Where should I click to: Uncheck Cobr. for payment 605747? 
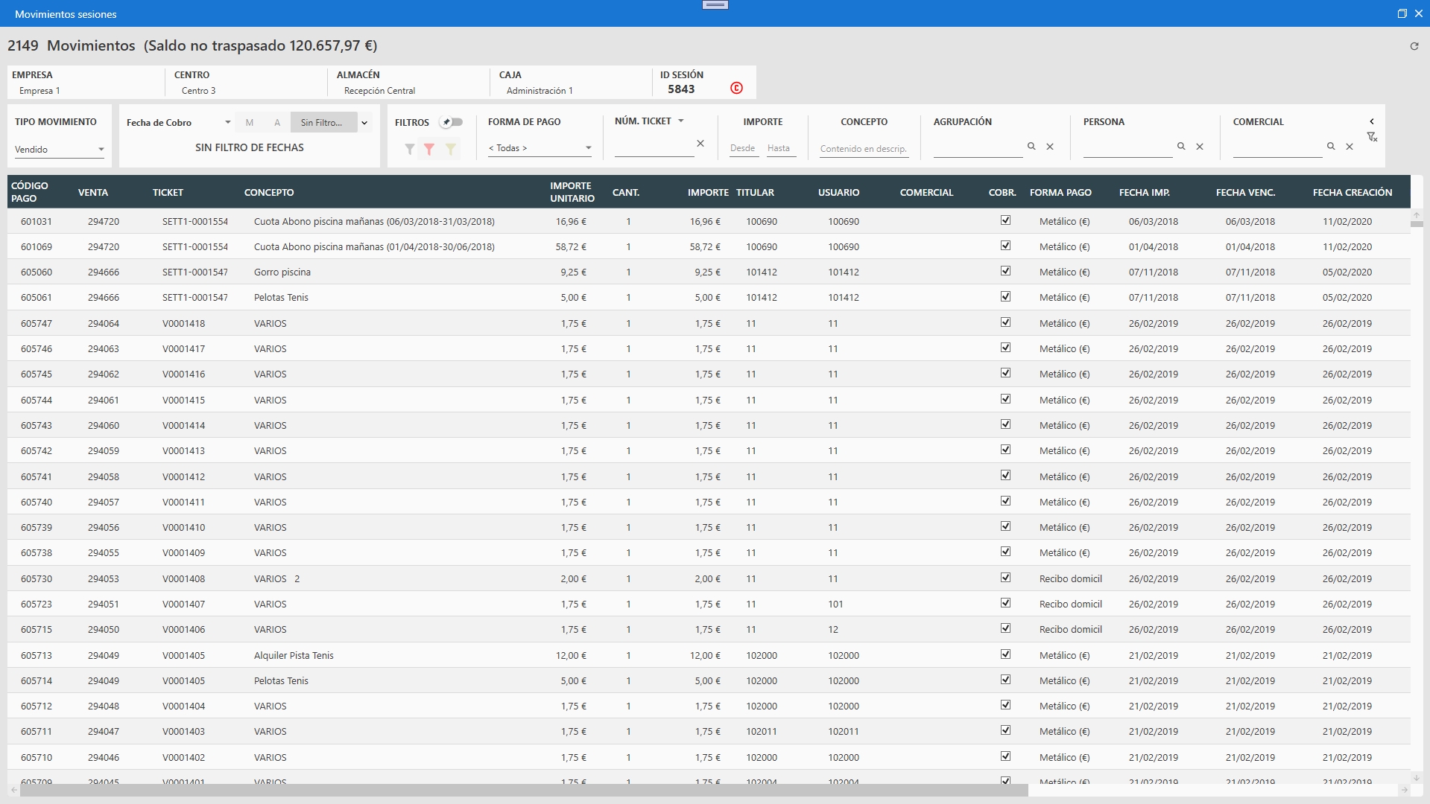(1005, 322)
